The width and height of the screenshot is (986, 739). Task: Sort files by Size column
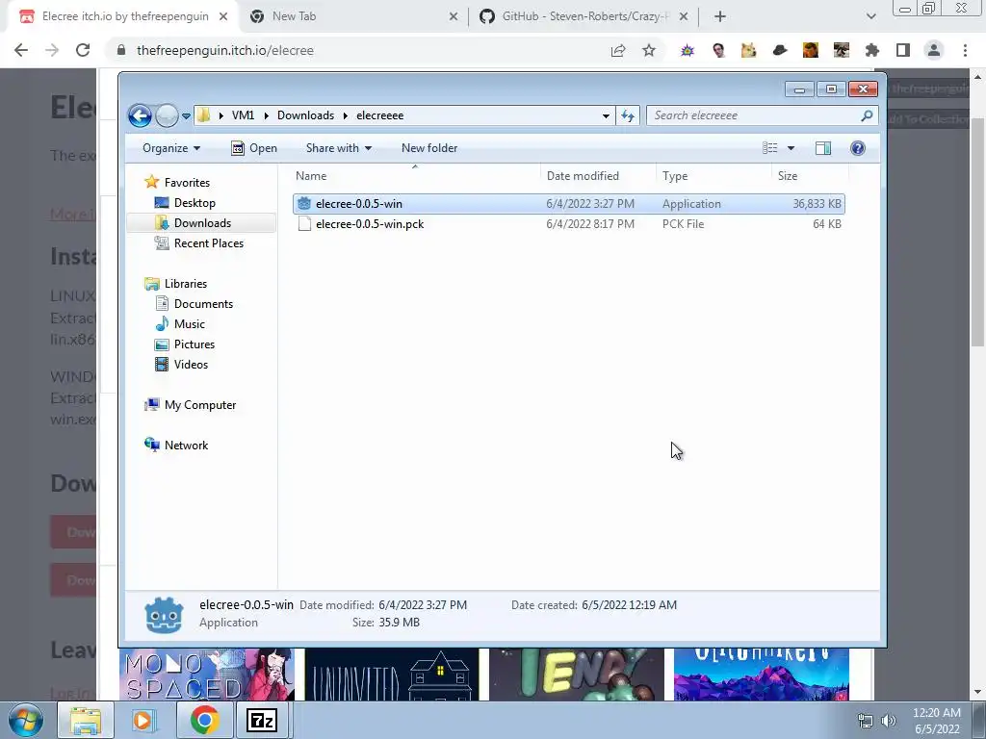pyautogui.click(x=810, y=176)
